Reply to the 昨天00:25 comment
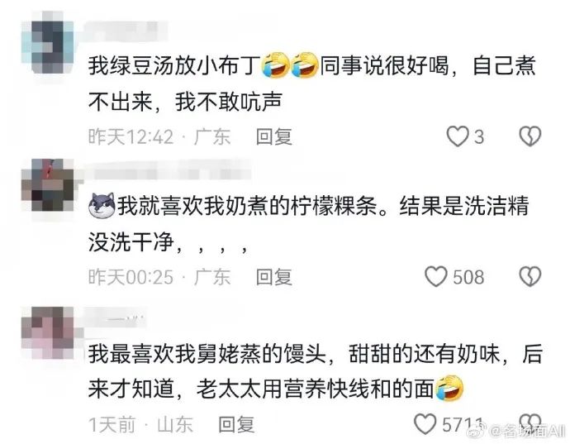The image size is (570, 444). pos(274,277)
